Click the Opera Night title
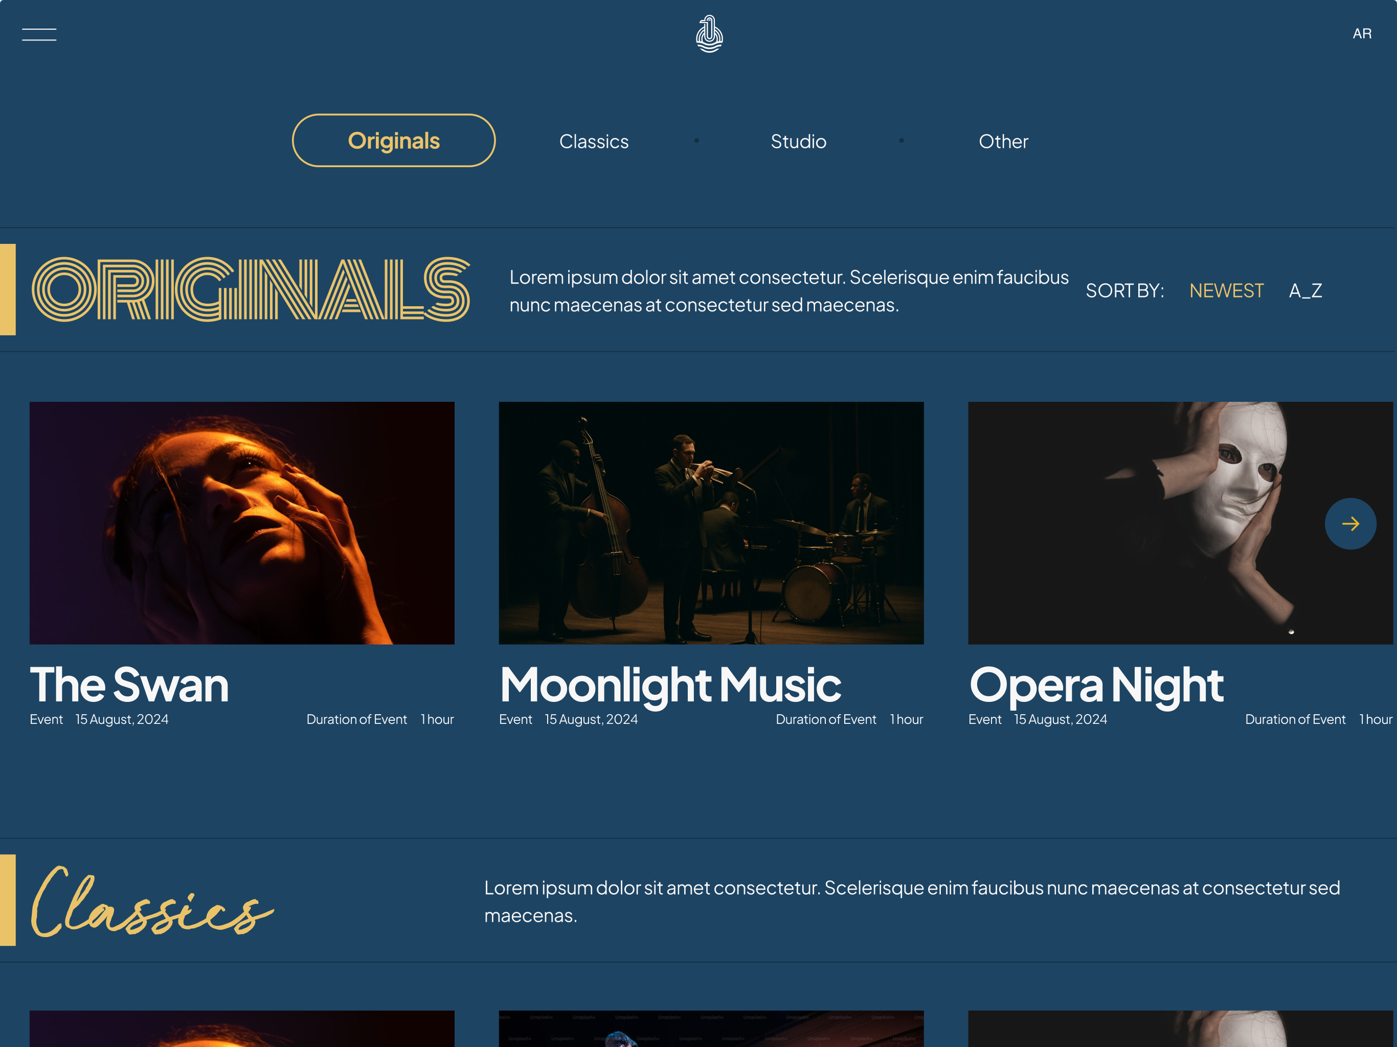This screenshot has height=1047, width=1397. coord(1096,685)
